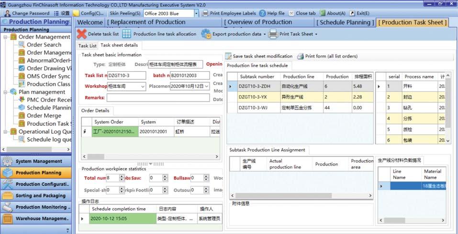Switch to Replacement of Production tab

[164, 22]
